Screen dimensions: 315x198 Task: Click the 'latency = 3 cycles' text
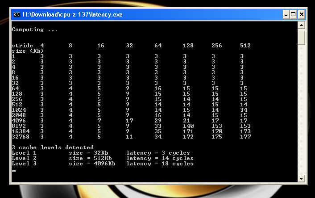(158, 153)
